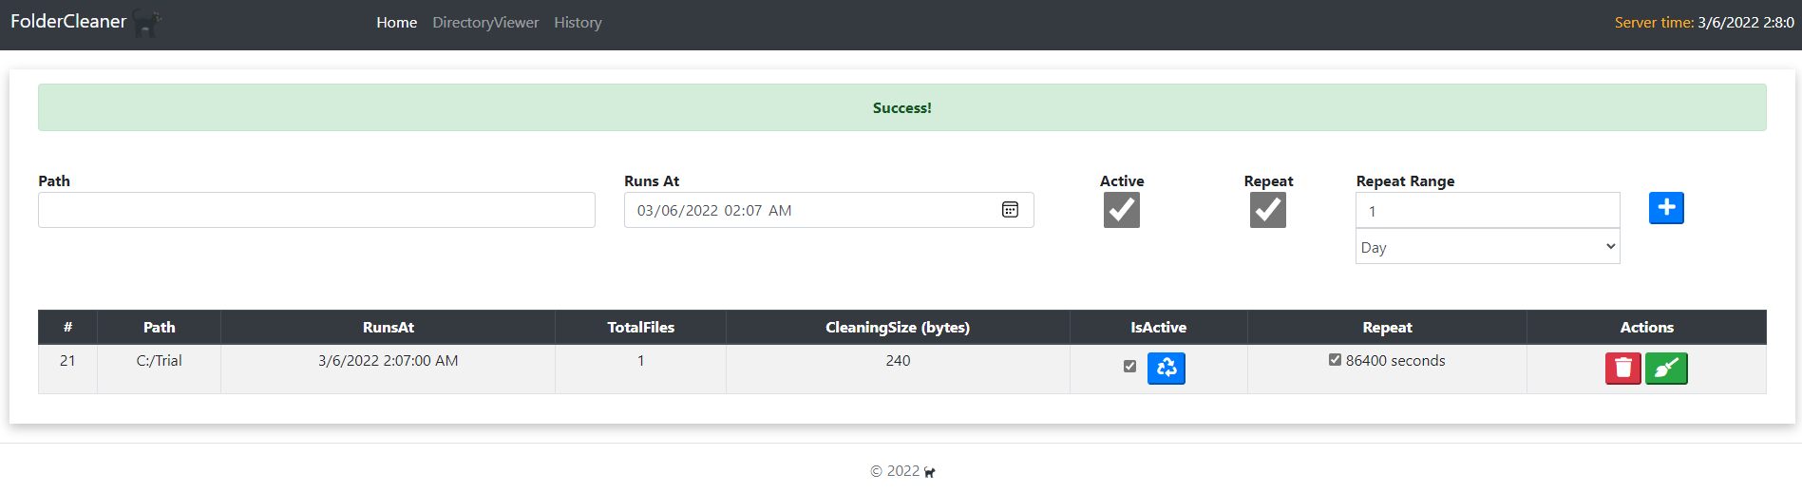Click the blue plus add-task icon

point(1666,208)
